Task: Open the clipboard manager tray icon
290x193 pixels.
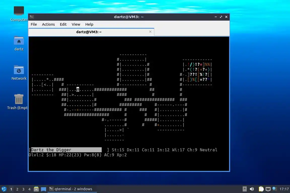Action: pos(261,189)
